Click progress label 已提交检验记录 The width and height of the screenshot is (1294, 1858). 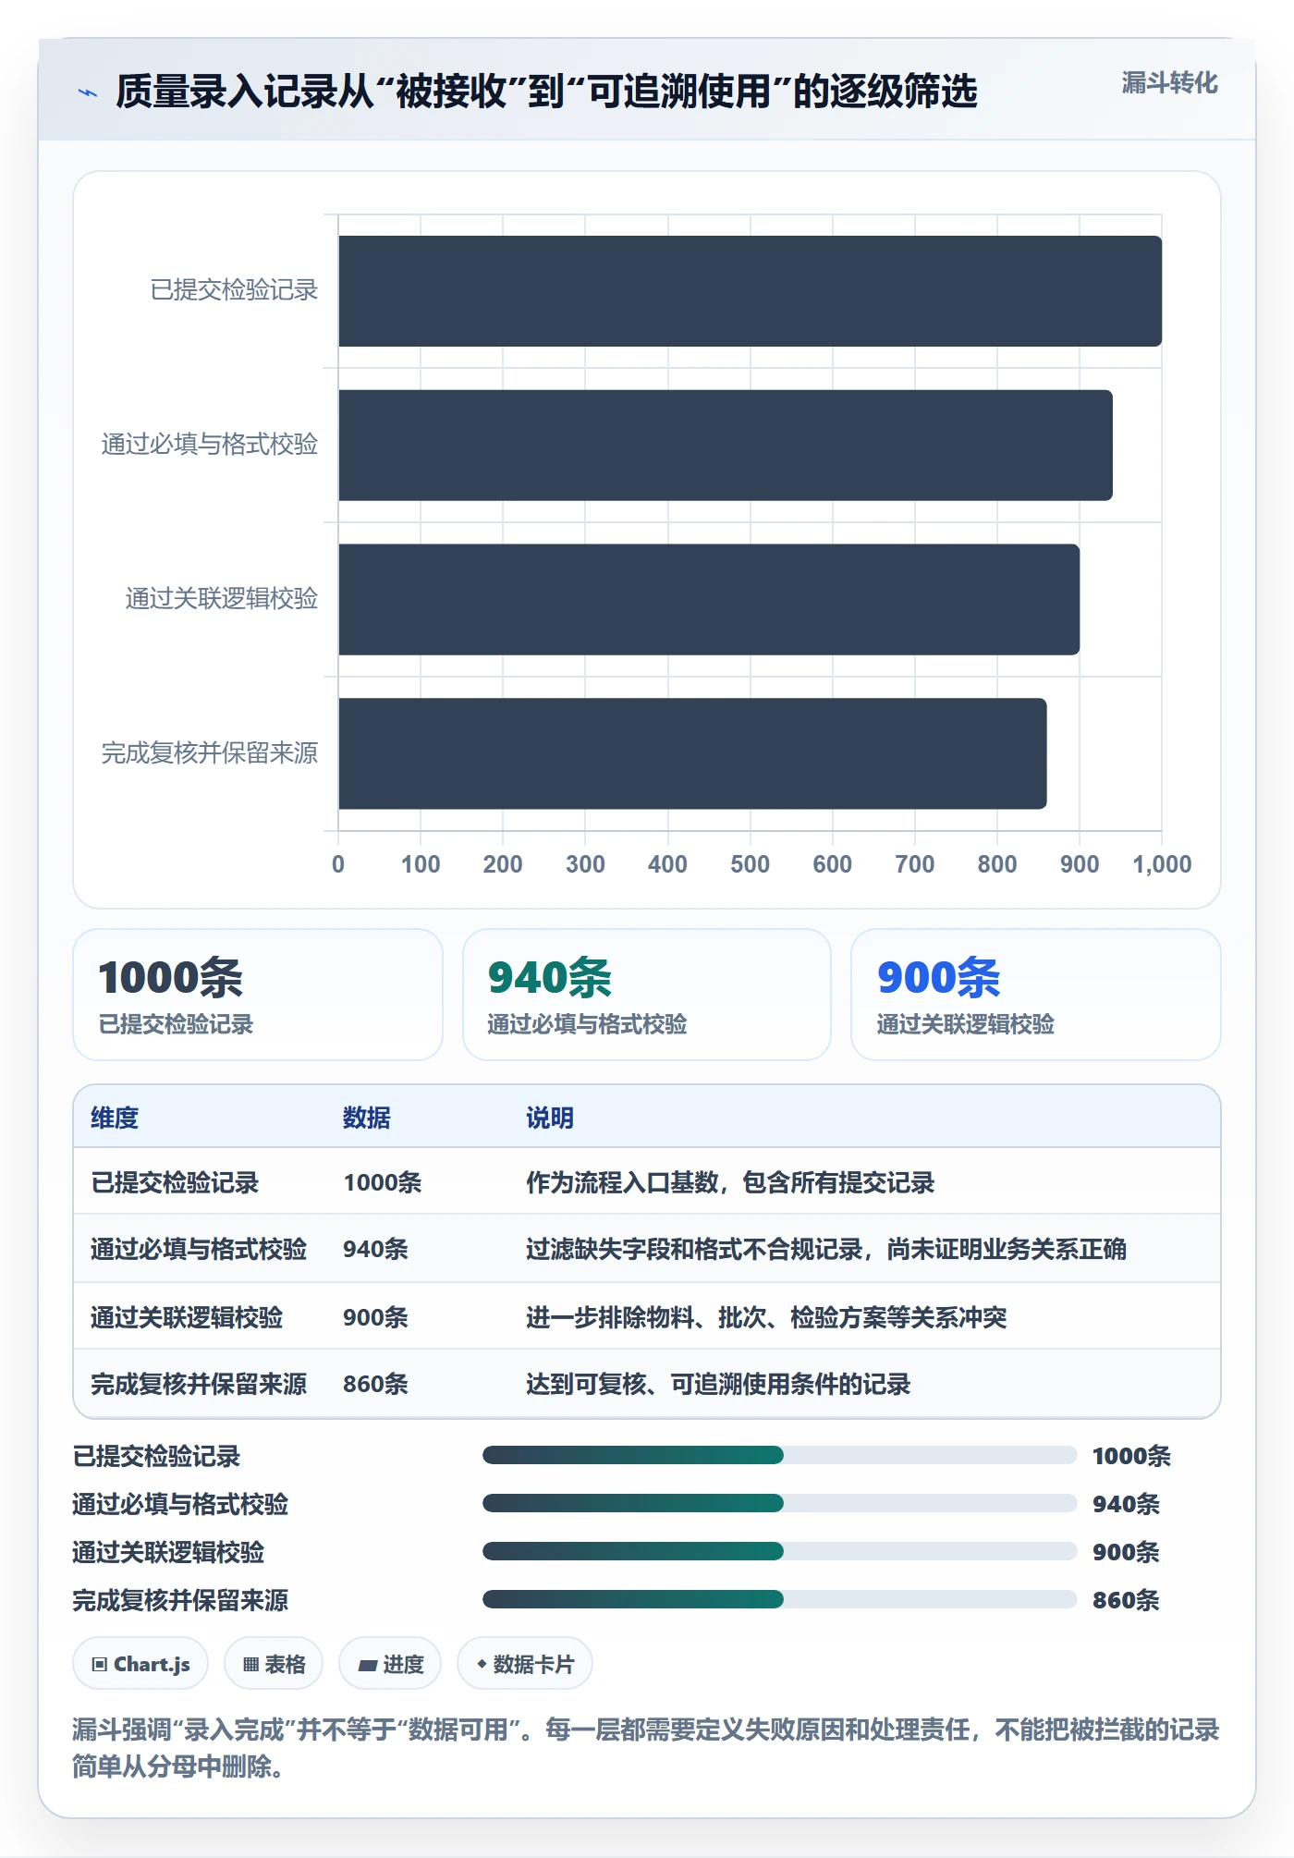[156, 1456]
